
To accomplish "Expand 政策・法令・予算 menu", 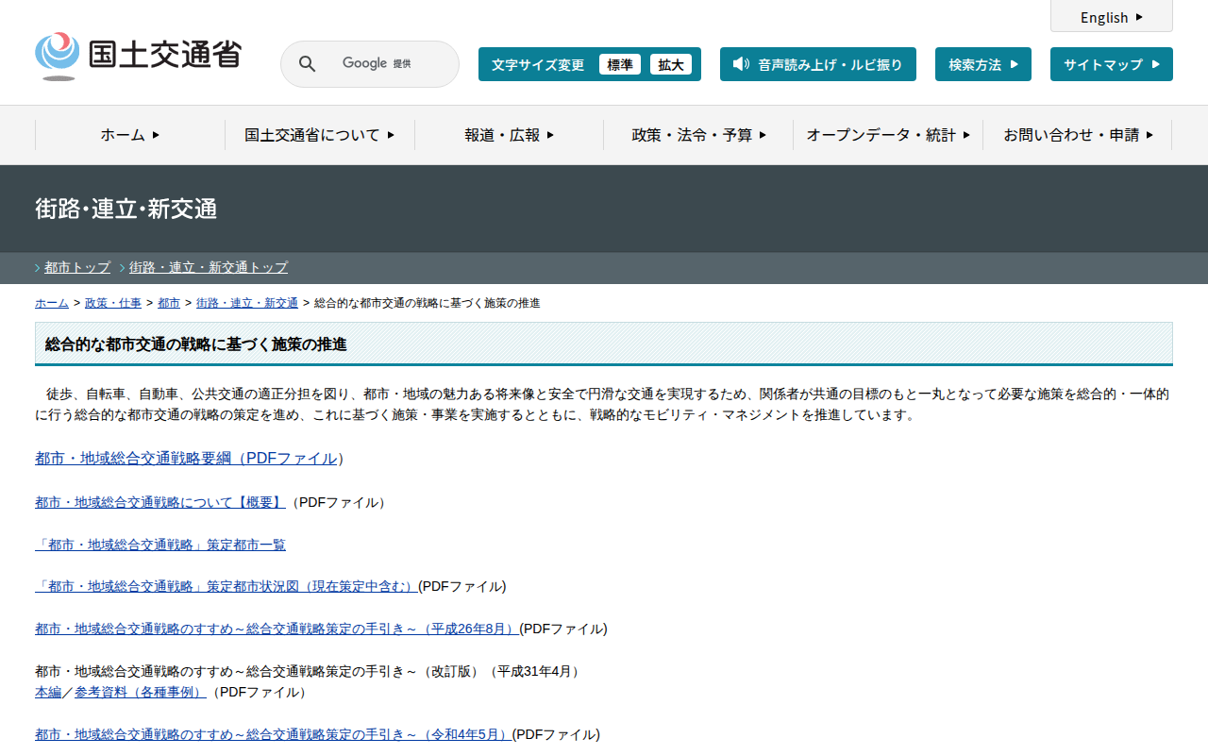I will click(698, 135).
